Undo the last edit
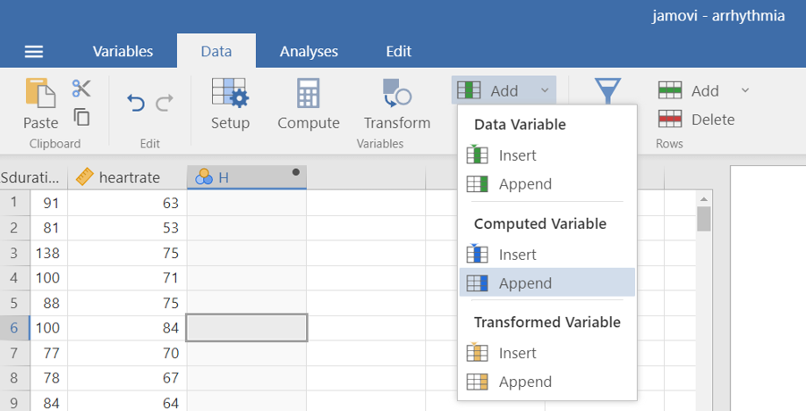Image resolution: width=806 pixels, height=411 pixels. [136, 104]
